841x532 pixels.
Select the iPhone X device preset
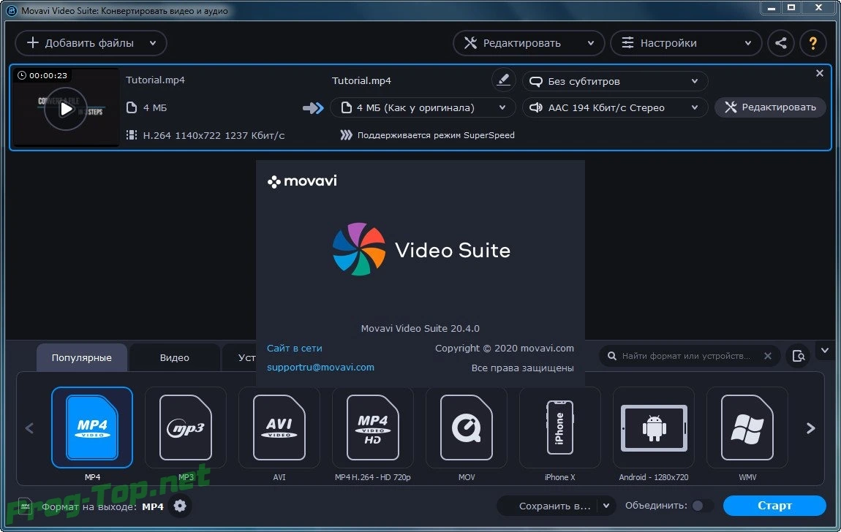560,427
